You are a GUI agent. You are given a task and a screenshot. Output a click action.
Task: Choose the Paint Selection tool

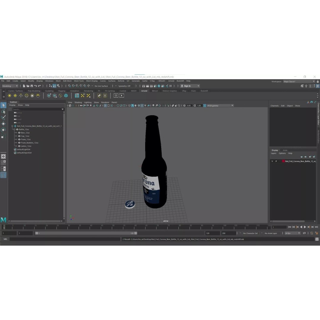[4, 118]
